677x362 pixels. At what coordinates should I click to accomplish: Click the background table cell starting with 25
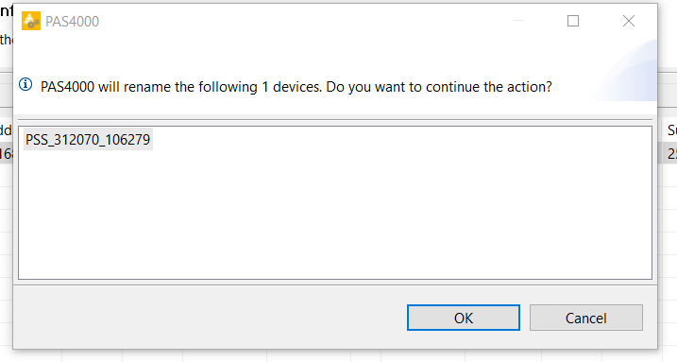(x=672, y=154)
